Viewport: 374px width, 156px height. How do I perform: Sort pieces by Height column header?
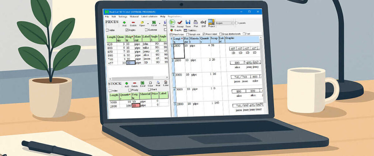(x=129, y=38)
